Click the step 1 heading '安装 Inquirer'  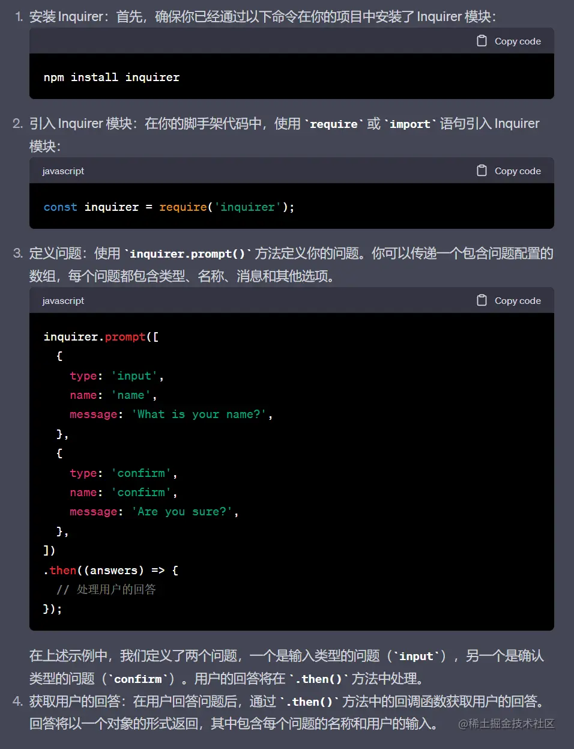[66, 16]
